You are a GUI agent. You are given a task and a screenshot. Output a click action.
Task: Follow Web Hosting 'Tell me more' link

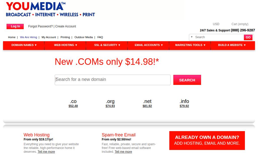46,152
